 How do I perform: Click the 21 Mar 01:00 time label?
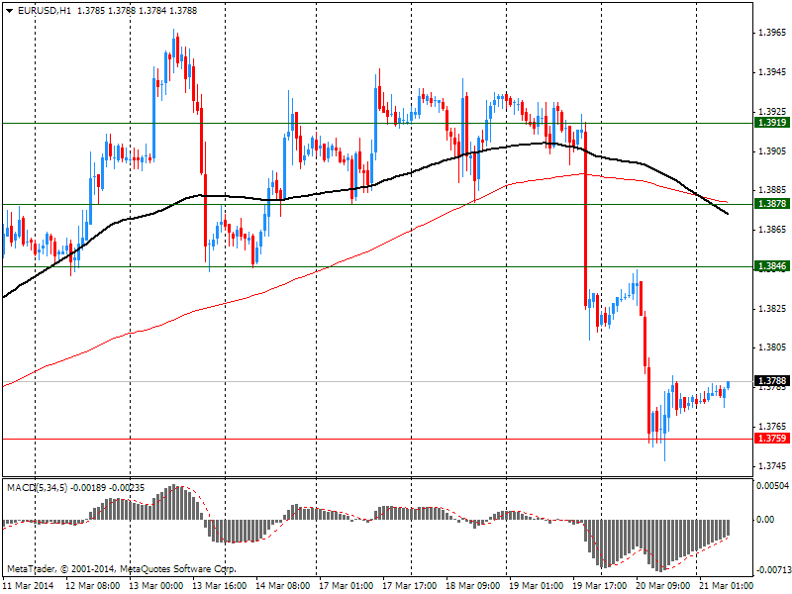point(726,586)
